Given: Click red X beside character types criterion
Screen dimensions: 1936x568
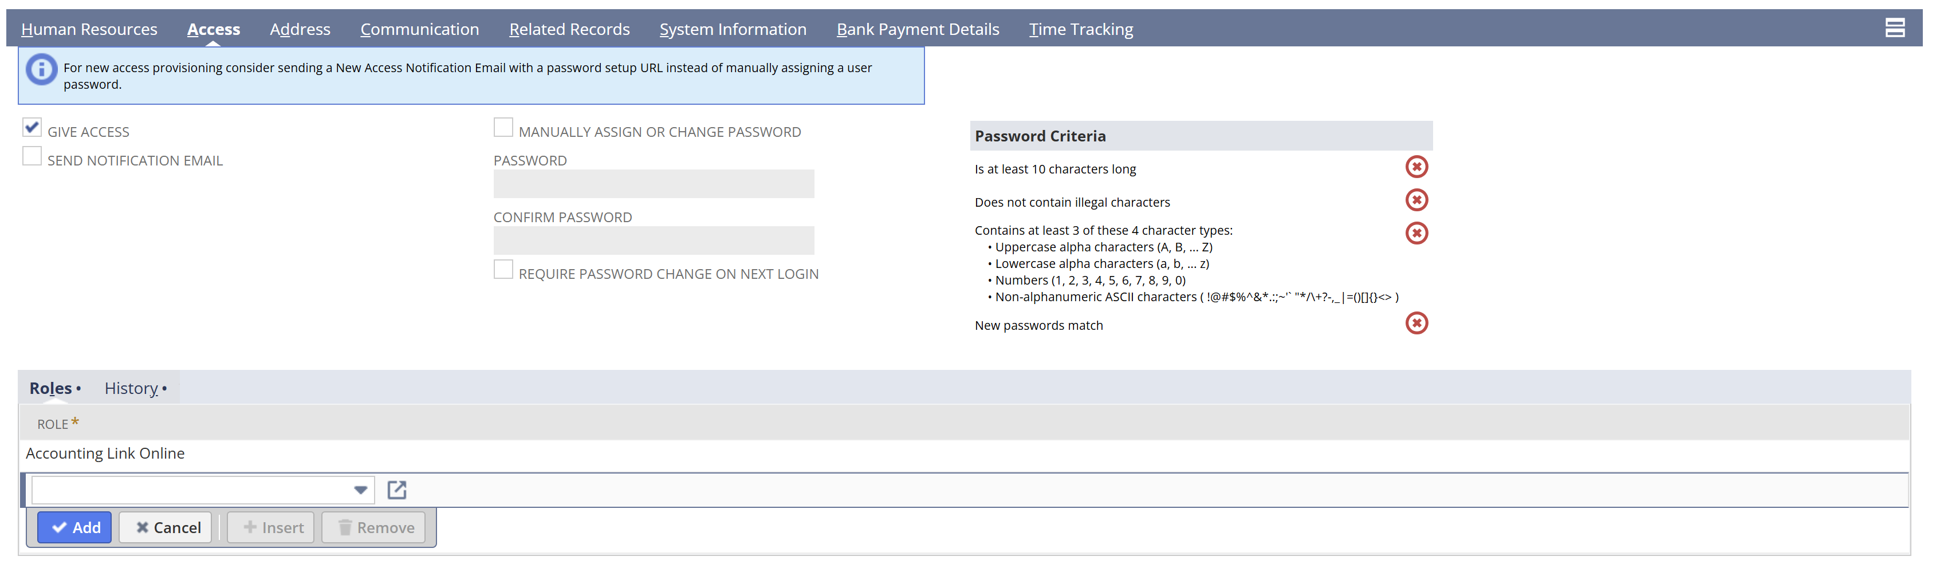Looking at the screenshot, I should pos(1416,233).
